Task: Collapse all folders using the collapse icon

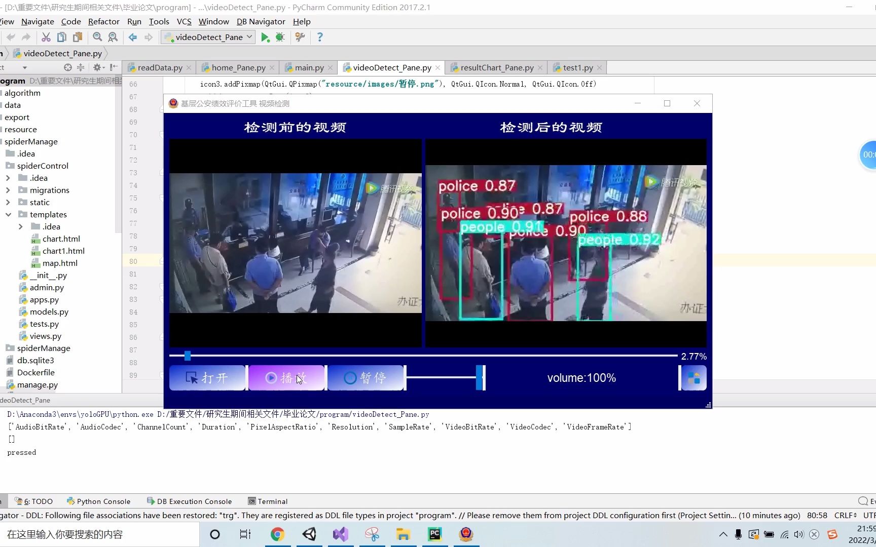Action: coord(80,67)
